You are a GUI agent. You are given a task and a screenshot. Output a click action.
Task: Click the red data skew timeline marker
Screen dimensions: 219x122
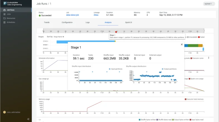click(x=116, y=32)
